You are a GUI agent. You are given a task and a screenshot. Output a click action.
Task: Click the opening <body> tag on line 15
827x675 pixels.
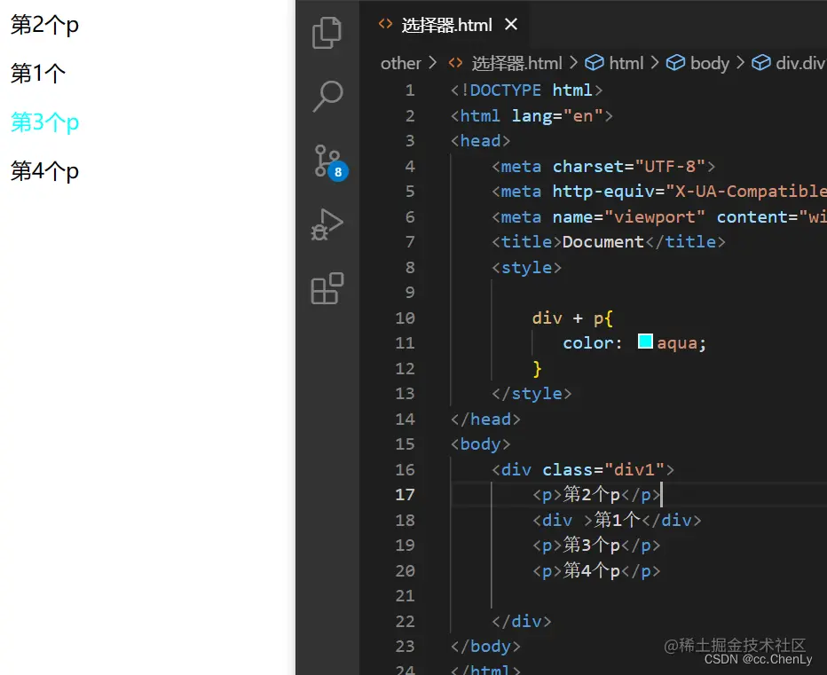(480, 444)
